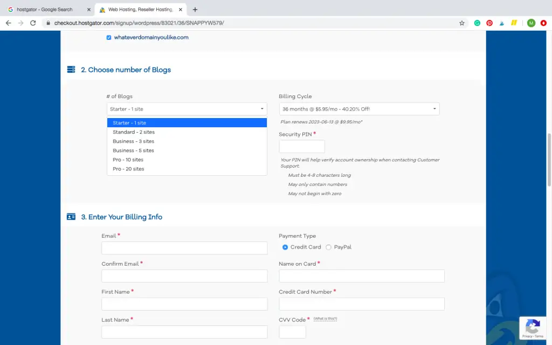
Task: Click the '2. Choose number of Blogs' heading
Action: 126,70
